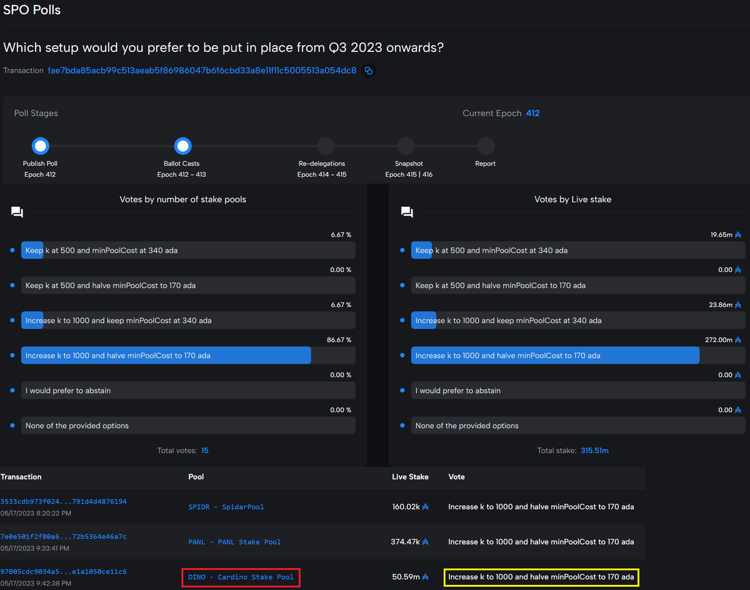Click Current Epoch 412 number
Image resolution: width=750 pixels, height=590 pixels.
click(x=532, y=113)
